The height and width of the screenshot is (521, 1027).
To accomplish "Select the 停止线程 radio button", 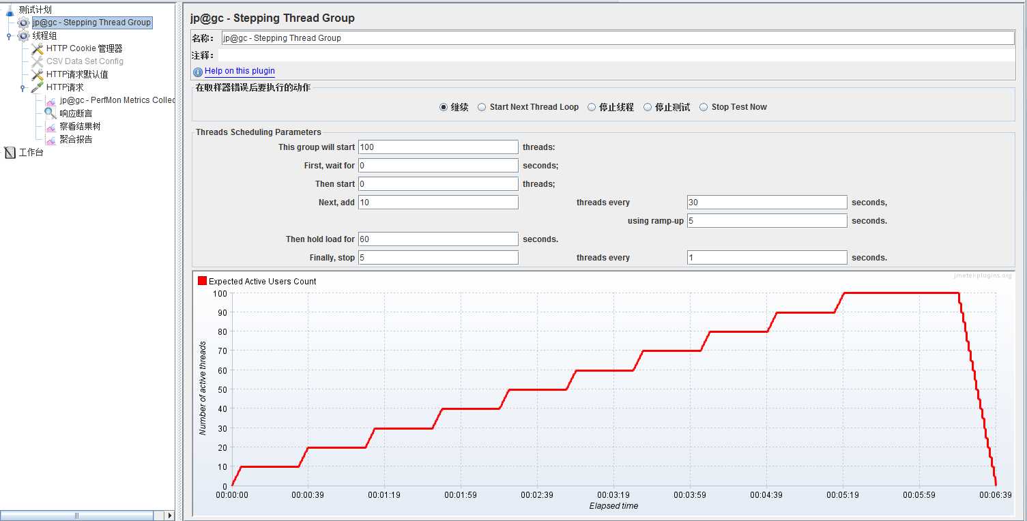I will tap(592, 107).
